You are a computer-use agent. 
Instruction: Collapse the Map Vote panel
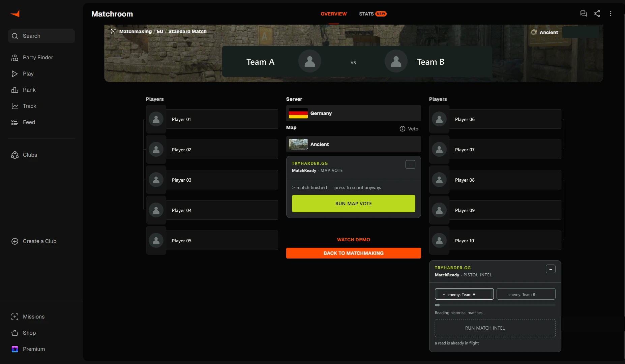pyautogui.click(x=410, y=164)
